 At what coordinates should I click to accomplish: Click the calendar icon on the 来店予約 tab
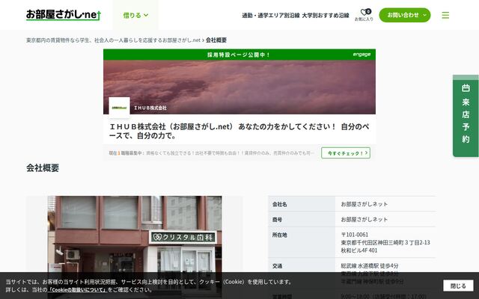tap(466, 88)
